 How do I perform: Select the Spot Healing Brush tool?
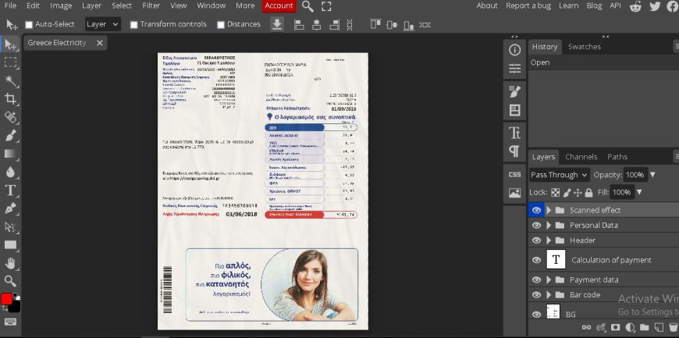pos(11,117)
